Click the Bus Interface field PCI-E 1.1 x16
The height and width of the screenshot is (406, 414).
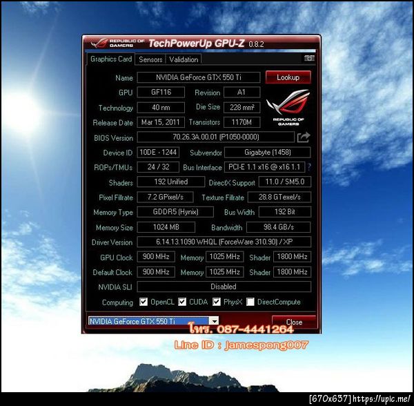coord(264,167)
